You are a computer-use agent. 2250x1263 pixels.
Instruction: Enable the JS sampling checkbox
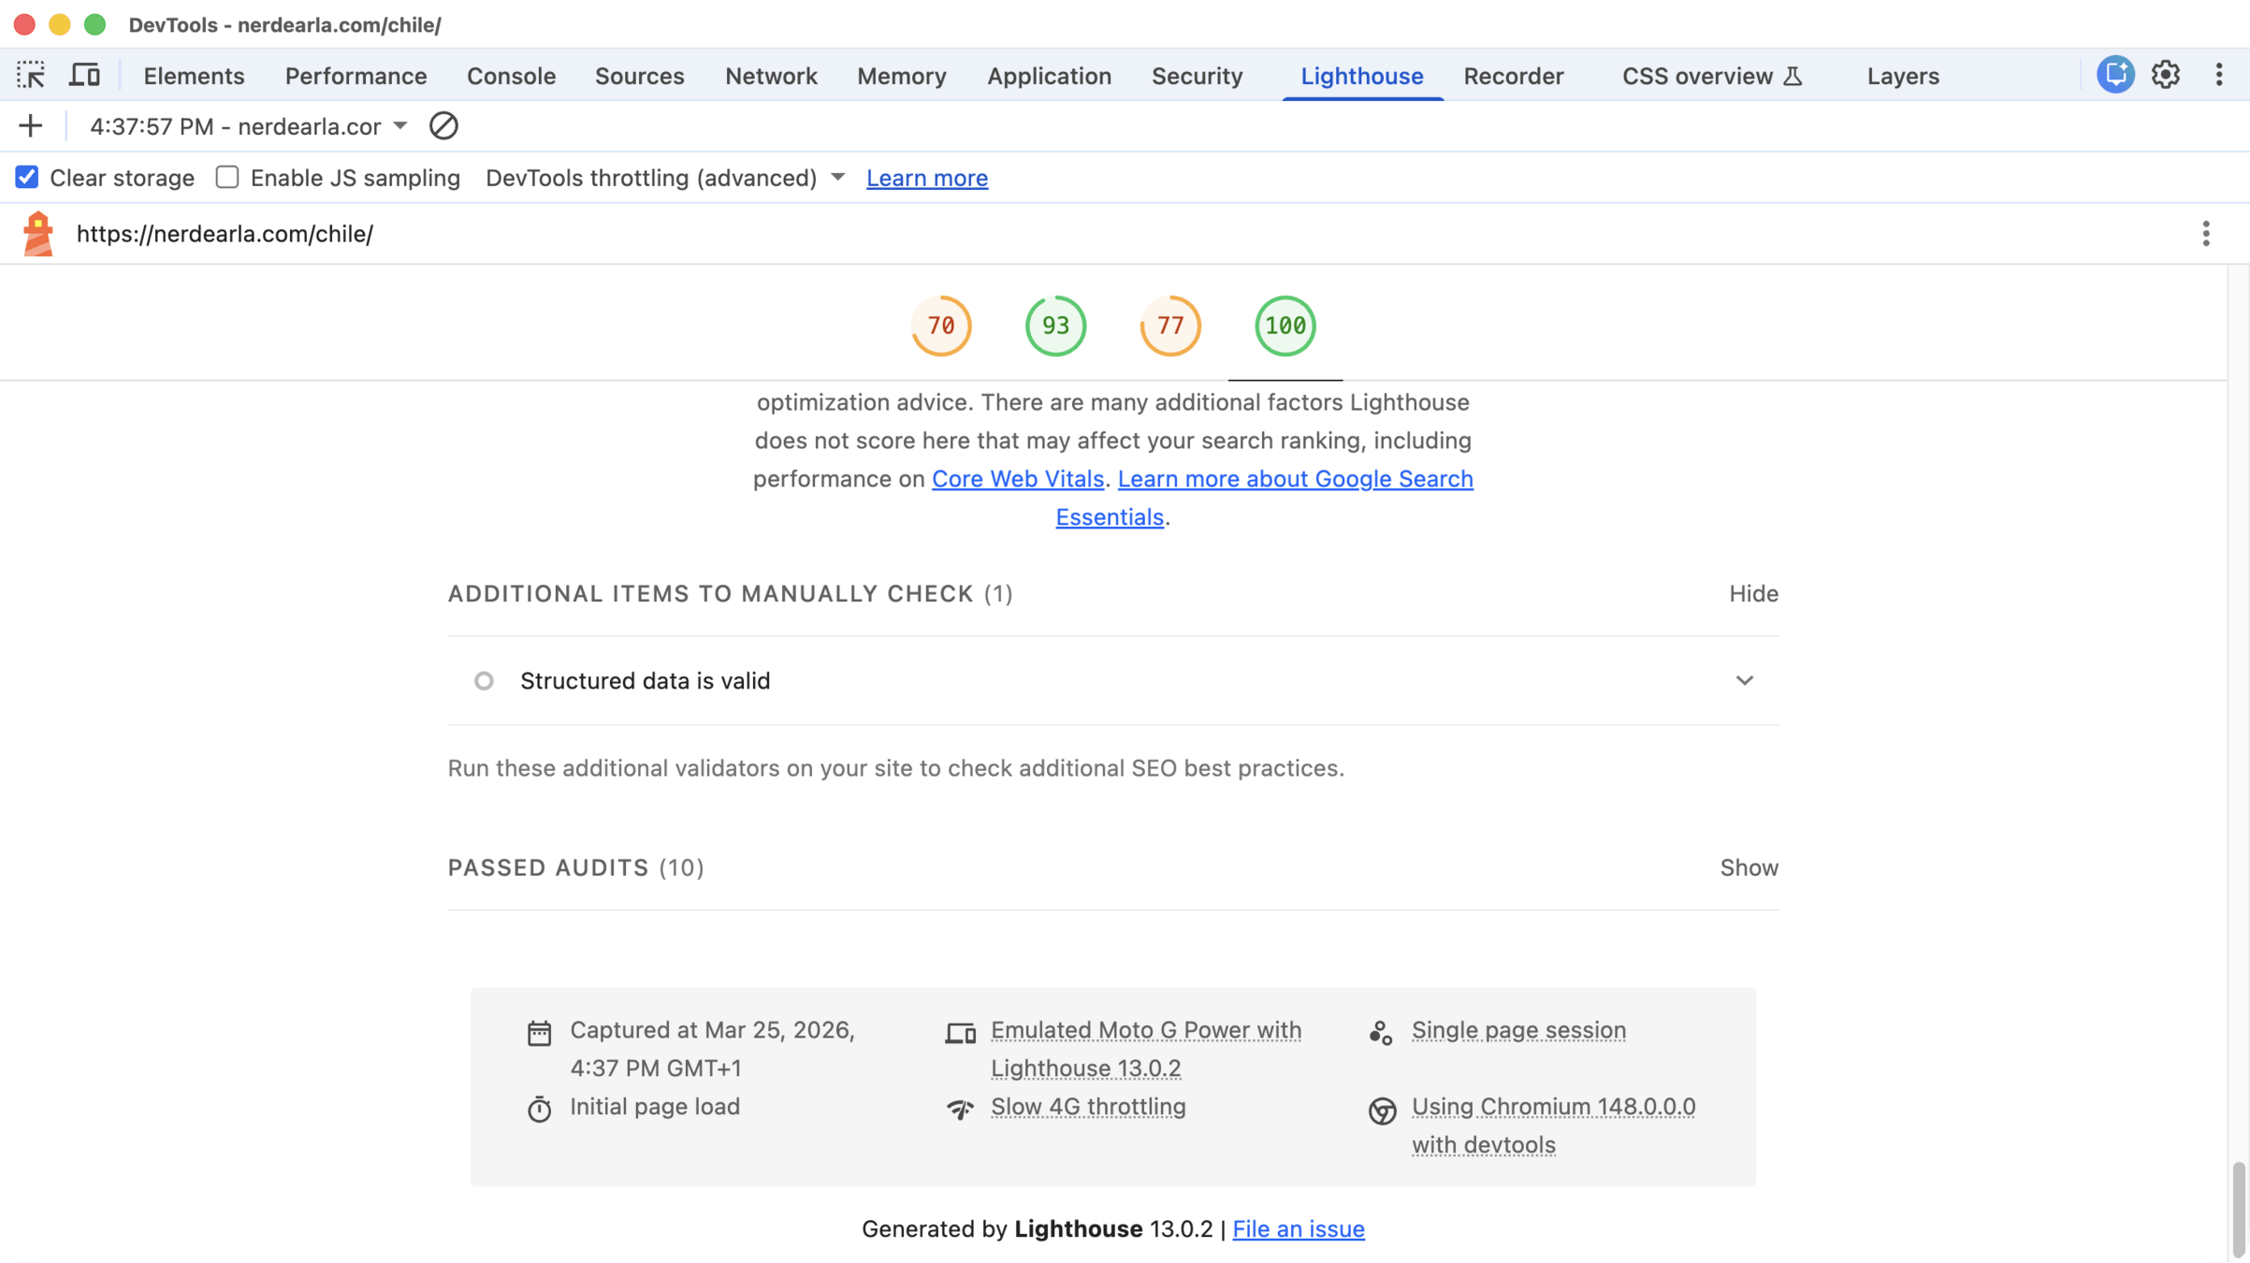click(x=227, y=178)
